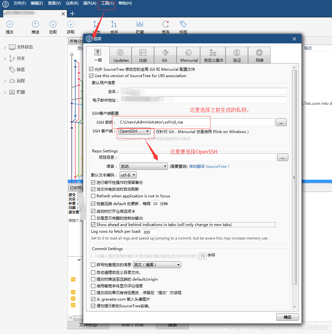Click the update interval 10 minutes field
The height and width of the screenshot is (334, 332).
click(155, 203)
